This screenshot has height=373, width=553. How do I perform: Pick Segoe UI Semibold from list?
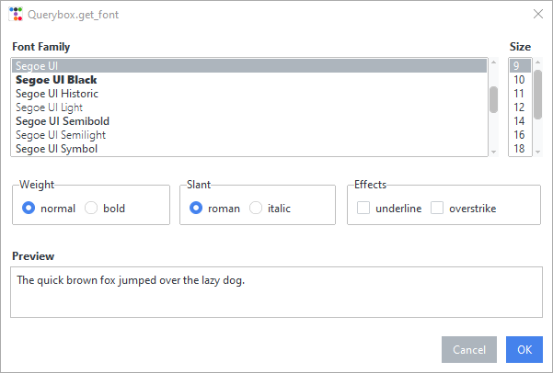249,121
